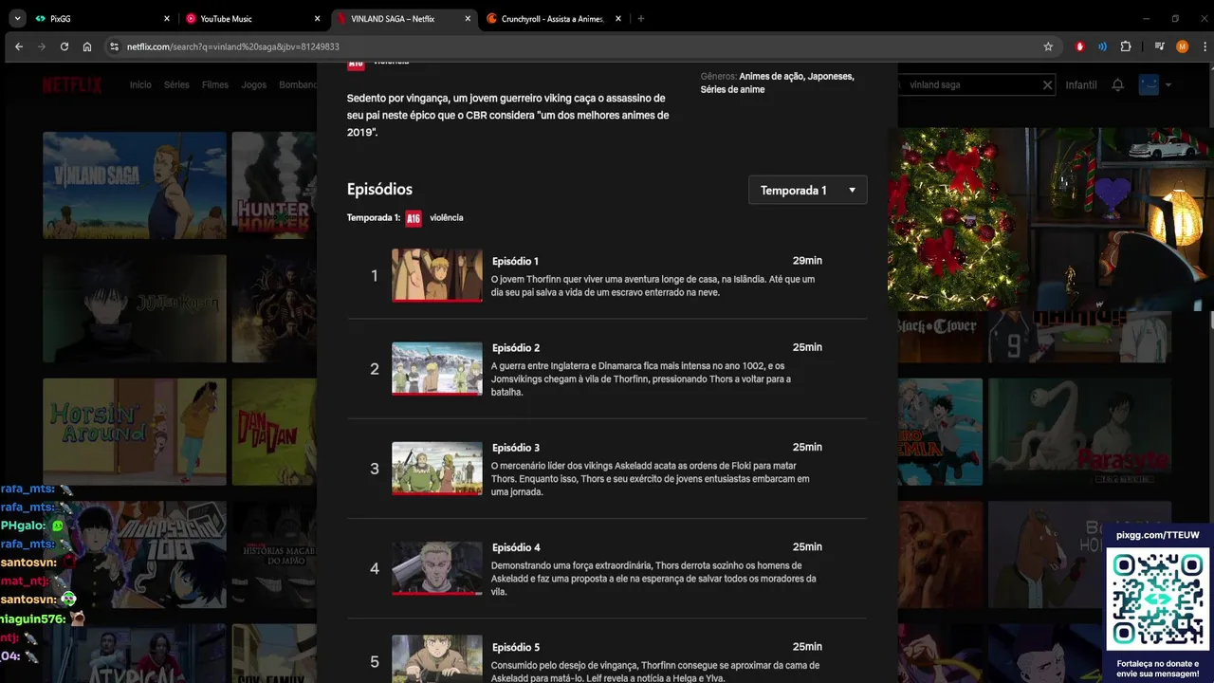Open the blue sound waves extension
1214x683 pixels.
1102,46
